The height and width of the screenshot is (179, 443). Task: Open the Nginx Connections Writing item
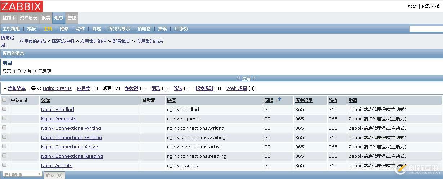point(71,128)
